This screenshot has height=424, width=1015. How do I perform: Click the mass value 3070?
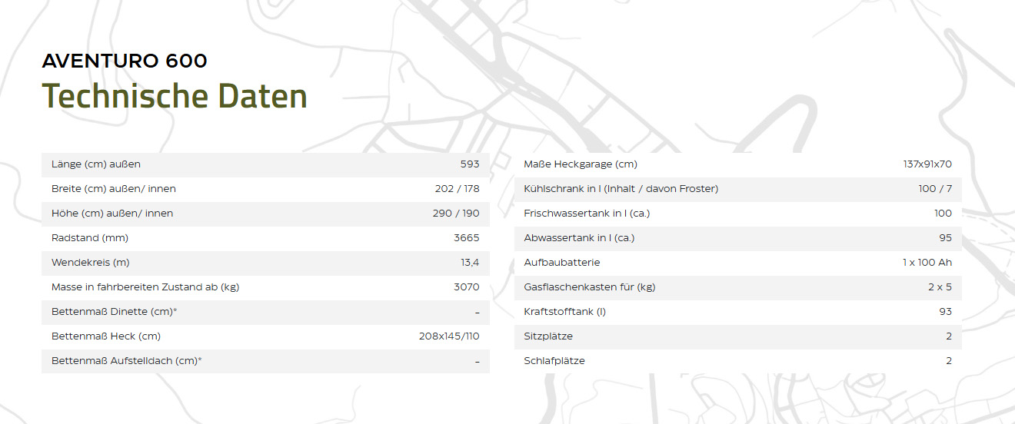coord(466,287)
